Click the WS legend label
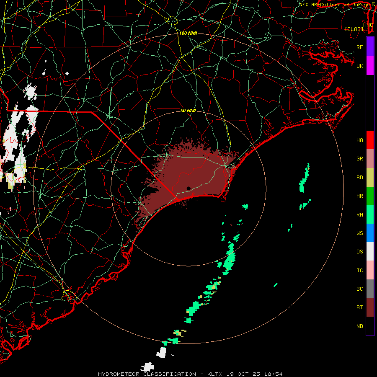 click(359, 233)
